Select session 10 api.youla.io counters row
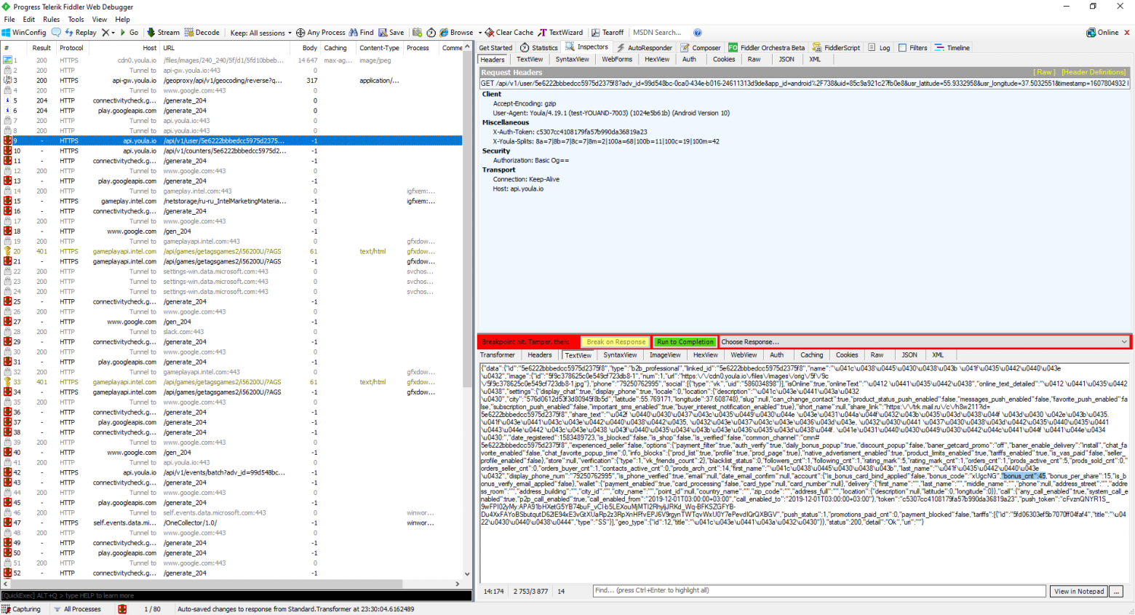Image resolution: width=1135 pixels, height=615 pixels. 231,151
